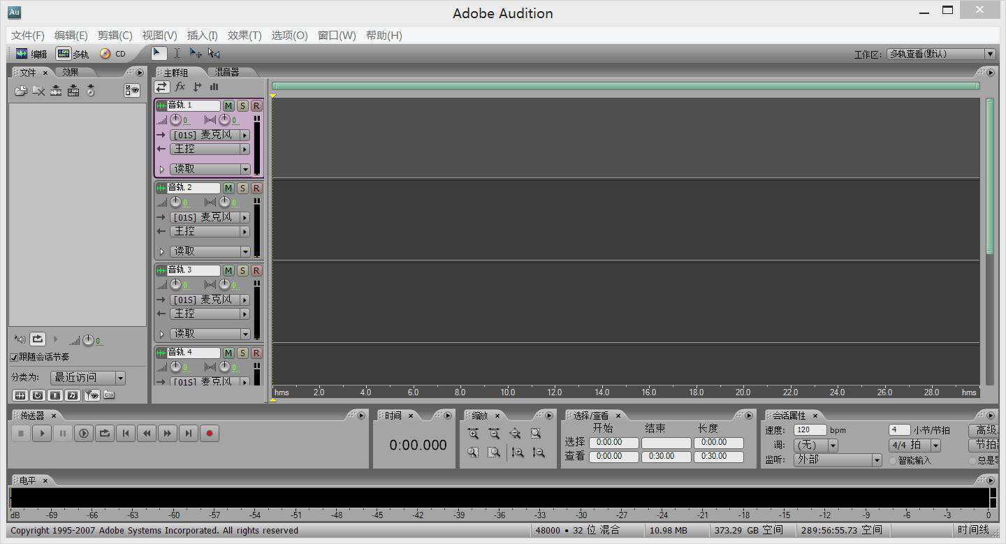Adjust track 1 pan knob
1006x544 pixels.
tap(224, 120)
